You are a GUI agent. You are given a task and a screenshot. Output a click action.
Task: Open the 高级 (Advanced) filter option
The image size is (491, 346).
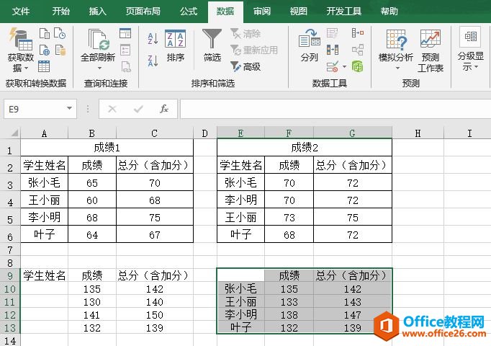[245, 66]
